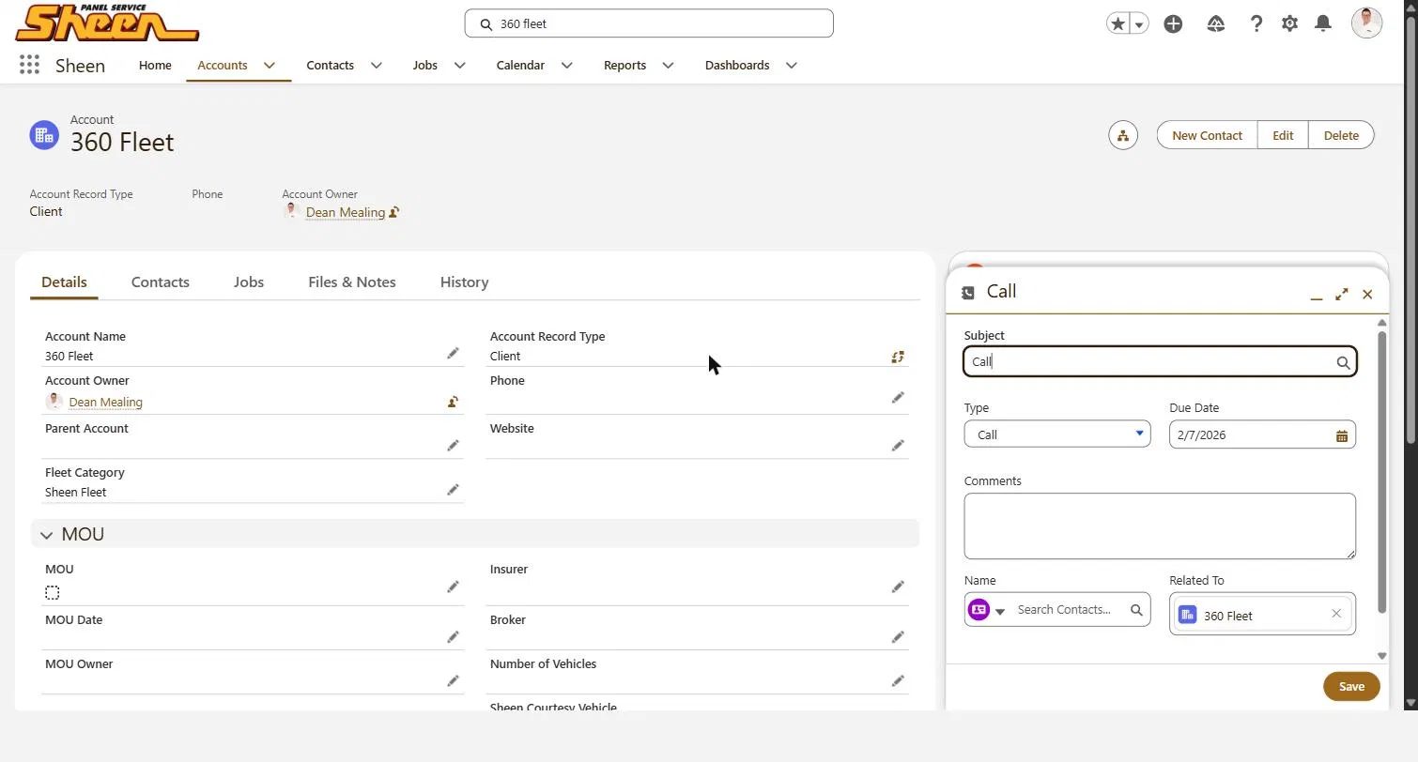
Task: Edit the Website field pencil icon
Action: point(898,446)
